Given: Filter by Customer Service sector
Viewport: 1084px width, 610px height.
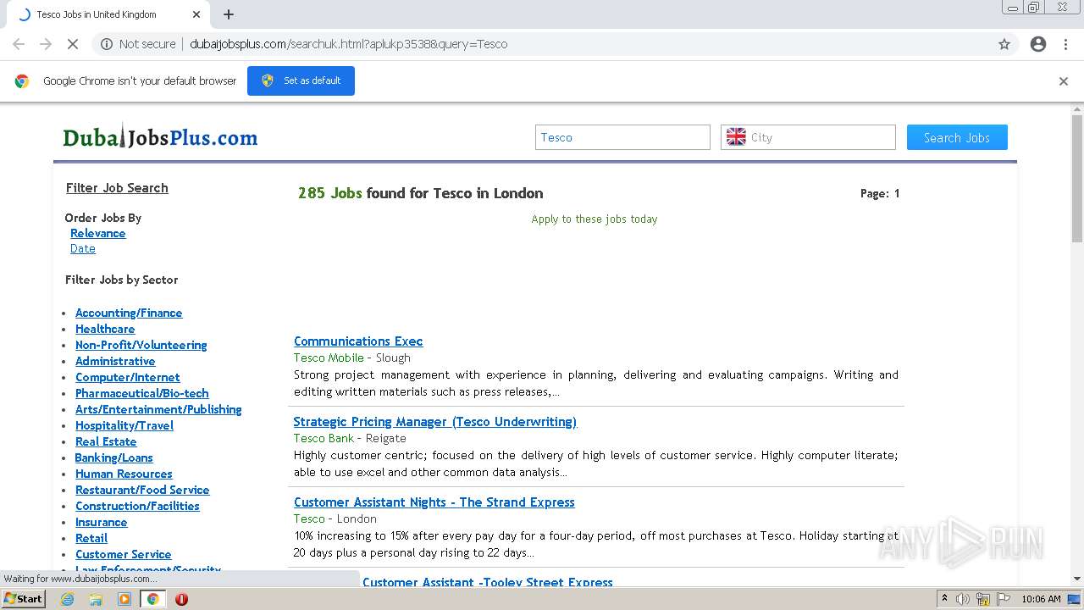Looking at the screenshot, I should (124, 554).
